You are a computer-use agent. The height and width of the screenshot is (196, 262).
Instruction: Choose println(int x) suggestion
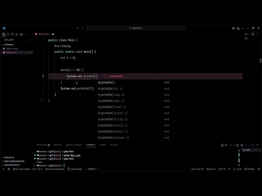point(134,89)
